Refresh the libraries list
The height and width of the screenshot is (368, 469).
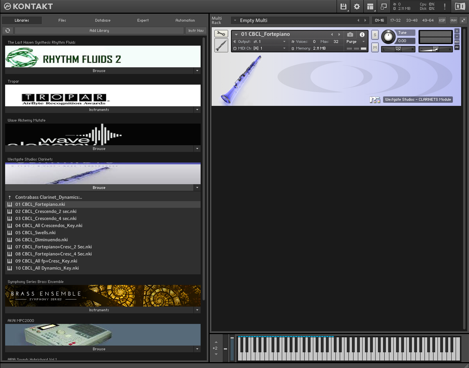point(8,30)
